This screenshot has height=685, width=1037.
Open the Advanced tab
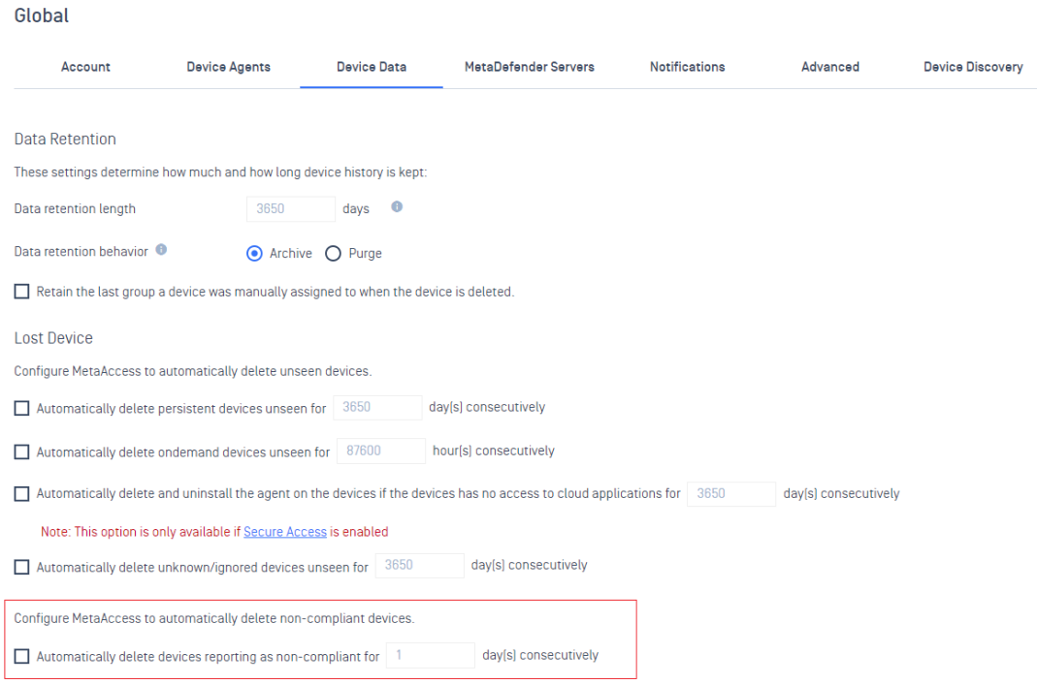coord(830,67)
